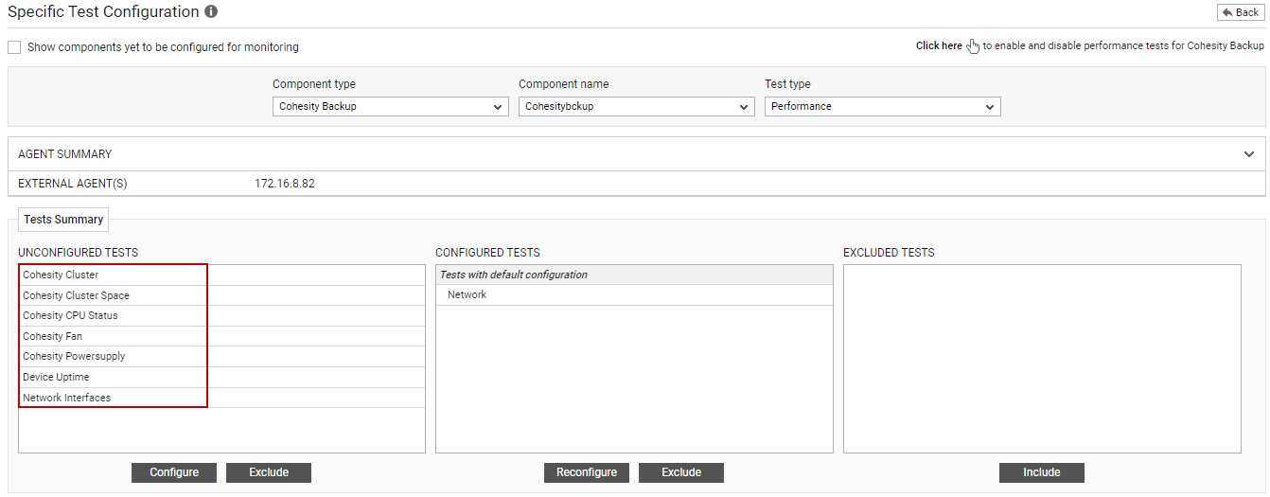
Task: Follow the 'Click here' link
Action: [939, 45]
